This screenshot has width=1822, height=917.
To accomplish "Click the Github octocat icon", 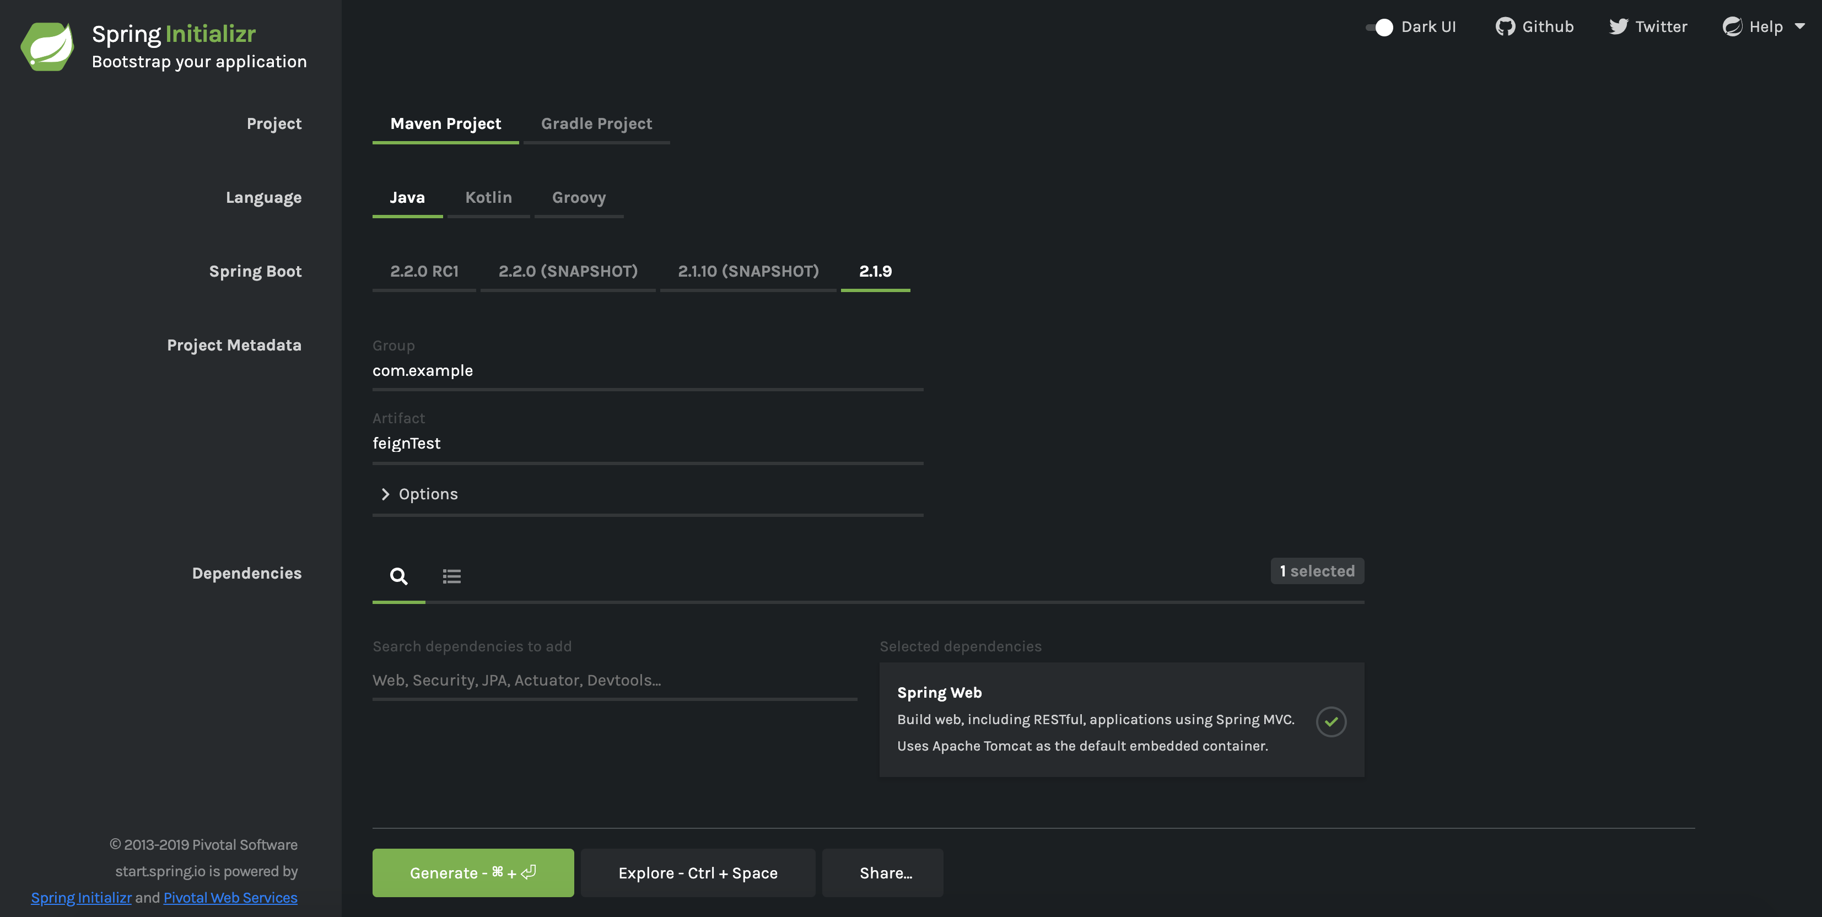I will [1505, 27].
